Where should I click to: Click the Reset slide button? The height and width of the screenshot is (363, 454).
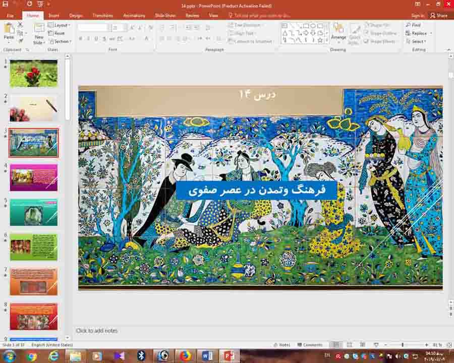point(56,33)
